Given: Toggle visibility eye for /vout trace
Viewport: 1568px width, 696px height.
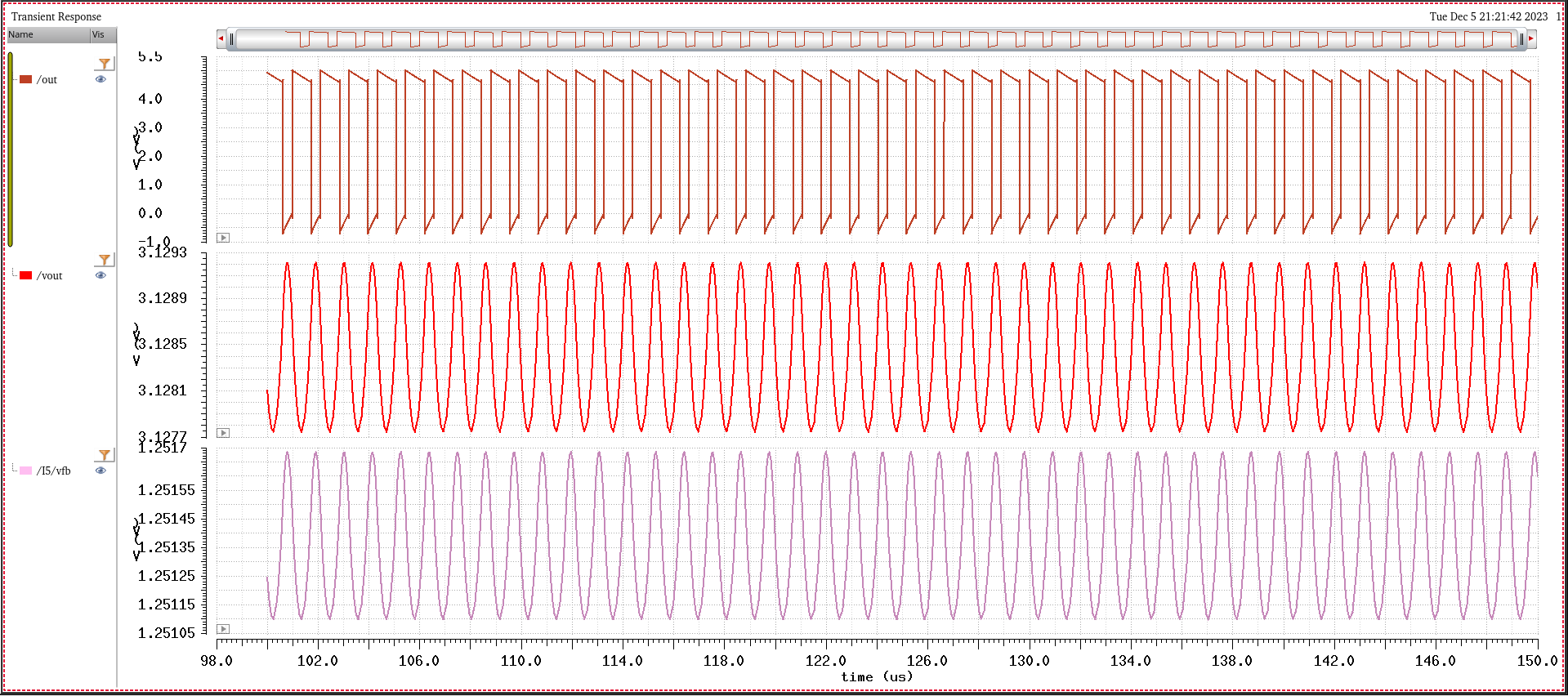Looking at the screenshot, I should pyautogui.click(x=101, y=275).
